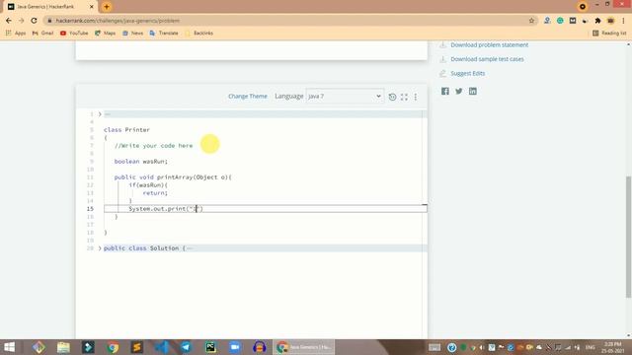Expand the folded Solution class at line 20
This screenshot has height=355, width=632.
point(100,248)
